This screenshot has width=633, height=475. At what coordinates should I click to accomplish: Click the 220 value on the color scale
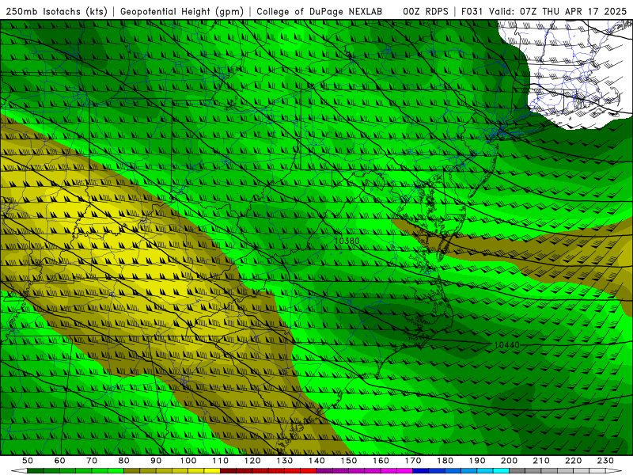[x=573, y=461]
